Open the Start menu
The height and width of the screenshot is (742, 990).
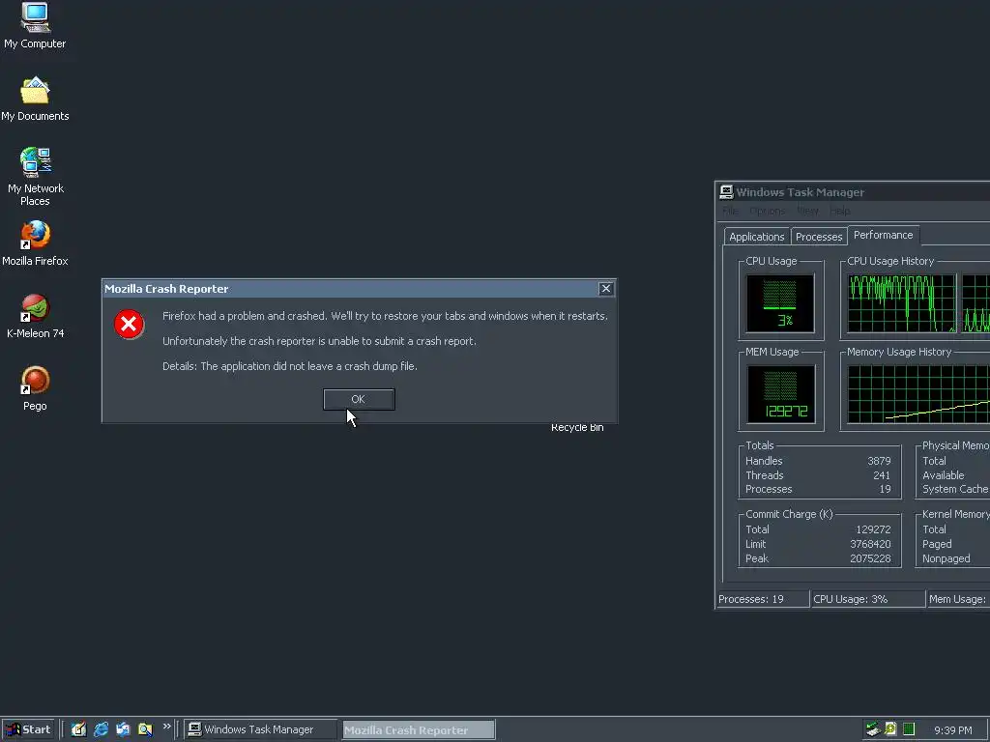28,729
